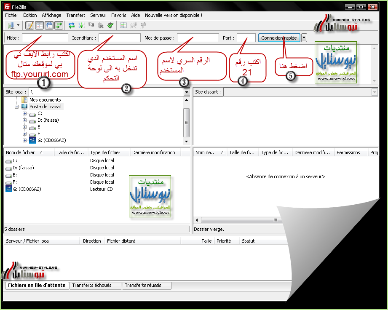Toggle remote directory tree display

(49, 25)
